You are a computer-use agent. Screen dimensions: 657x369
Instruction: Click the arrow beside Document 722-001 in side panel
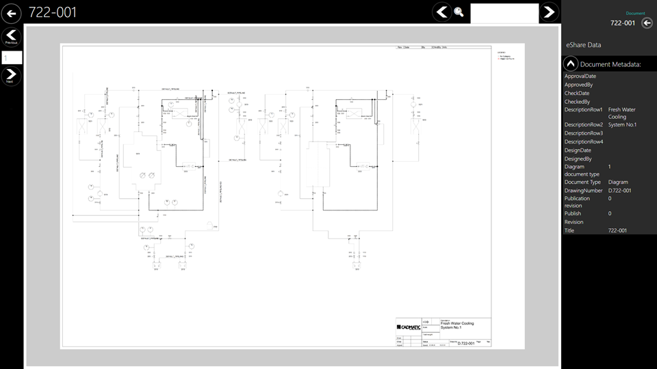pos(647,23)
